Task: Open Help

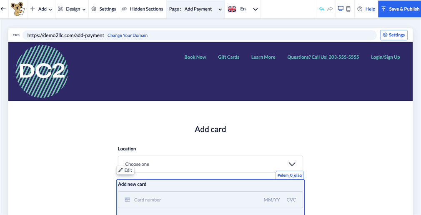Action: (366, 9)
